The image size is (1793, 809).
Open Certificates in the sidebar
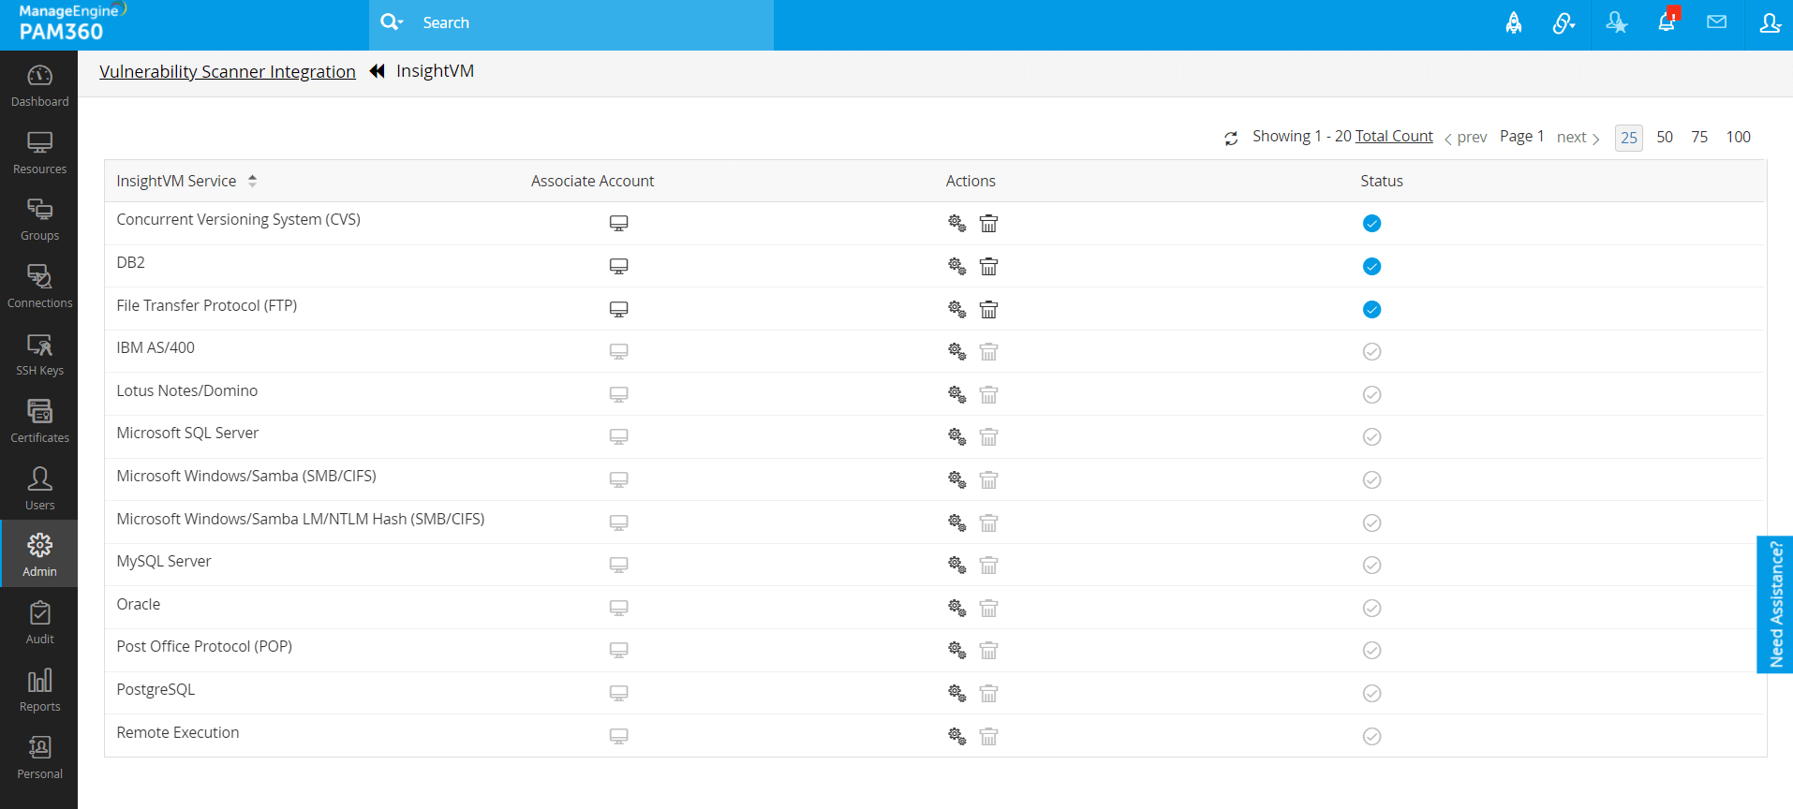[39, 421]
